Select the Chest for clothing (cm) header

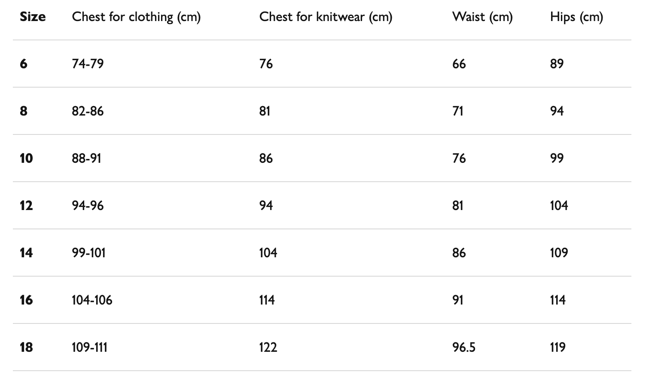point(136,17)
